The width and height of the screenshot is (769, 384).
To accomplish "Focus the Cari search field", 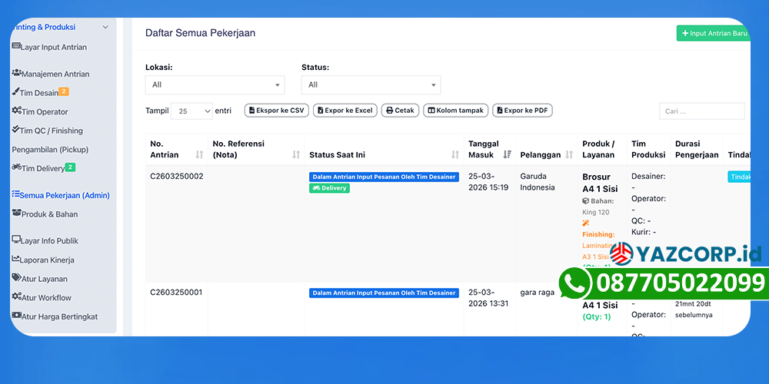I will tap(702, 111).
